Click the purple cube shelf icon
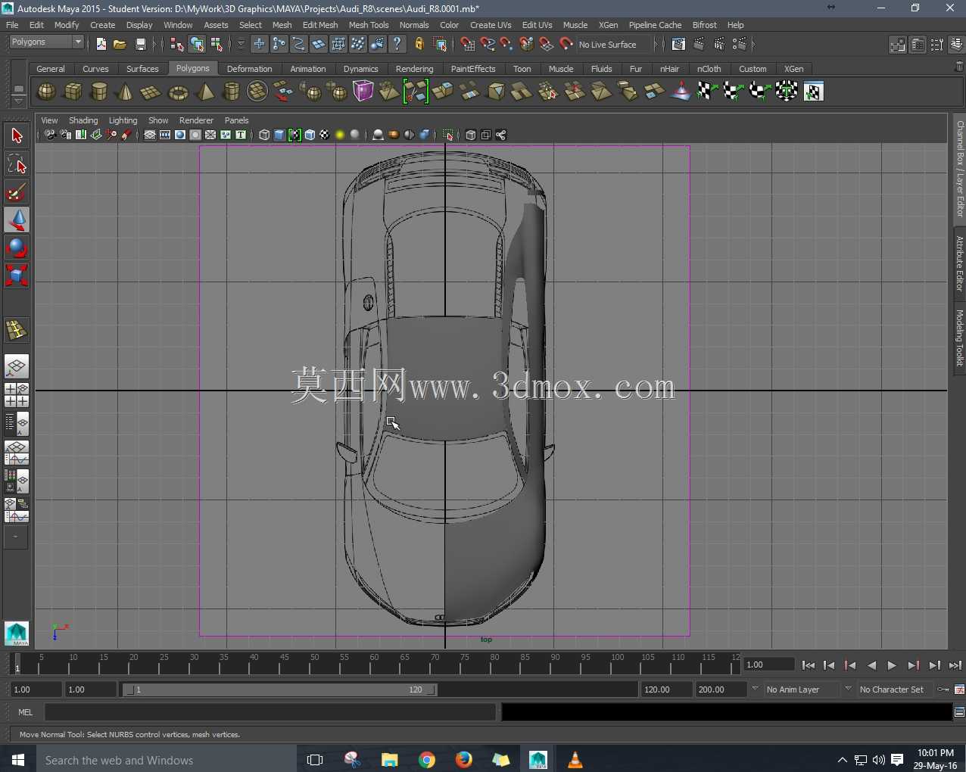This screenshot has width=966, height=772. click(x=363, y=92)
